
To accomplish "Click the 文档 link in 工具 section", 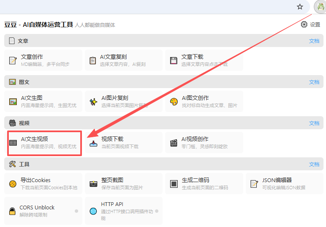I will 314,164.
